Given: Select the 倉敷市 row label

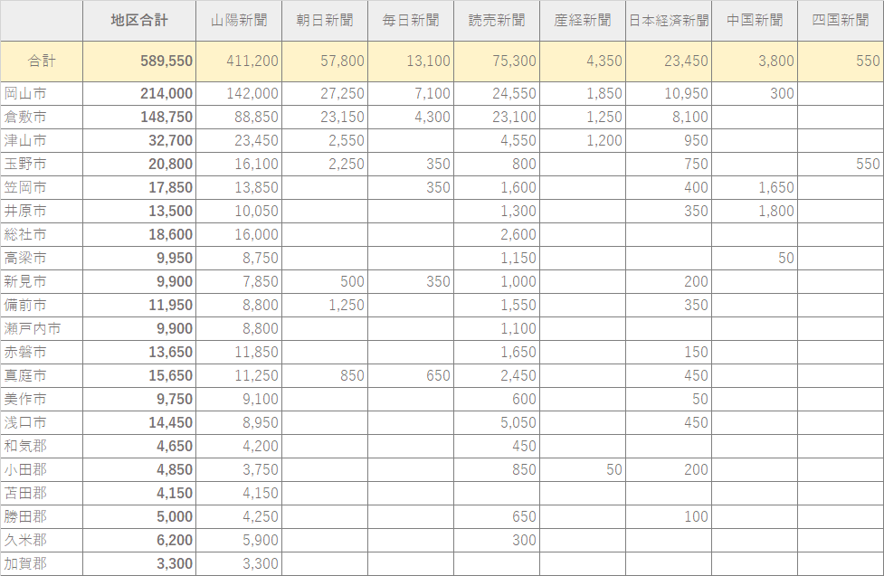Looking at the screenshot, I should coord(42,118).
